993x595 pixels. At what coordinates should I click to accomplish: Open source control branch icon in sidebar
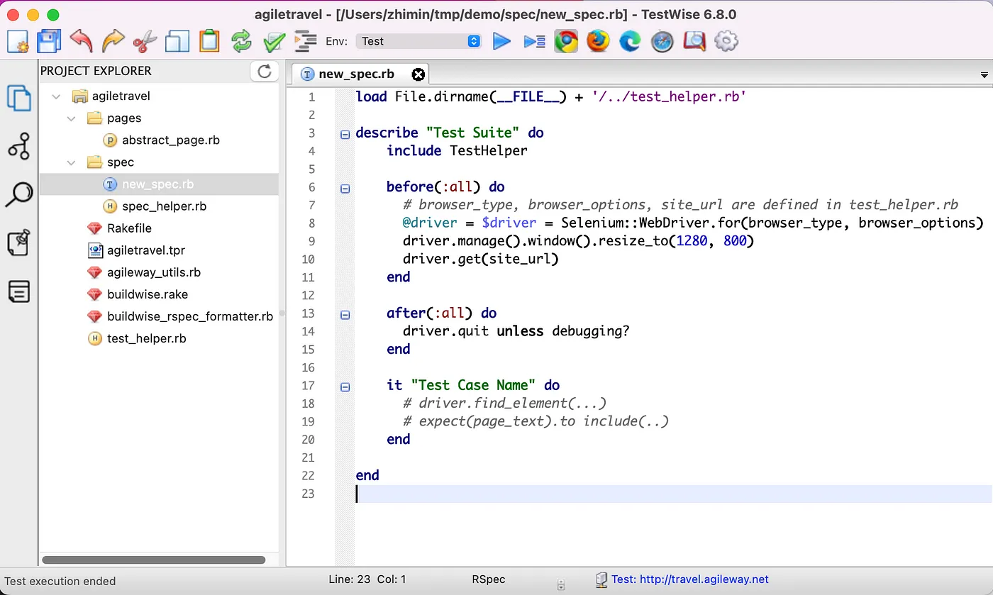(x=19, y=146)
